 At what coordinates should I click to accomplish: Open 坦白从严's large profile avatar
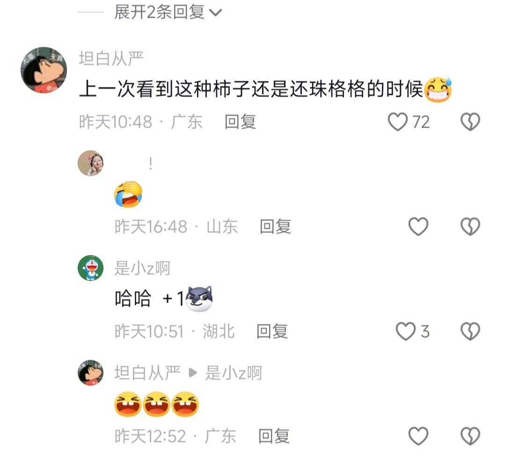click(x=44, y=70)
